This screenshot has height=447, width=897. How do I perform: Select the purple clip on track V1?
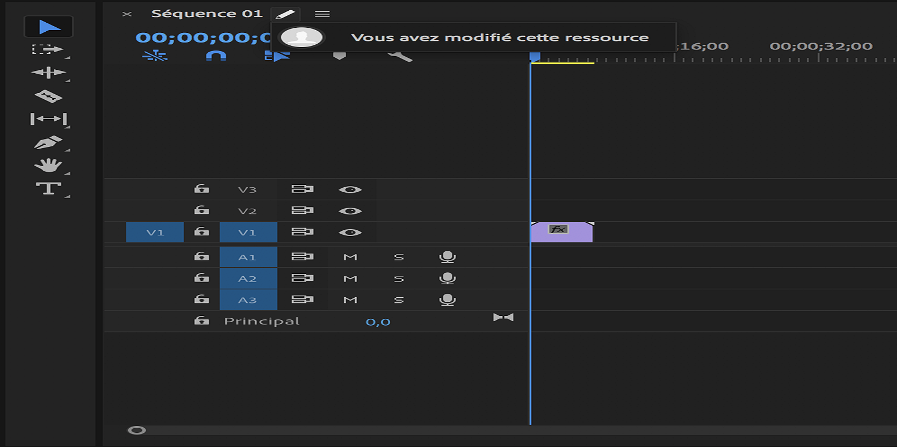562,232
